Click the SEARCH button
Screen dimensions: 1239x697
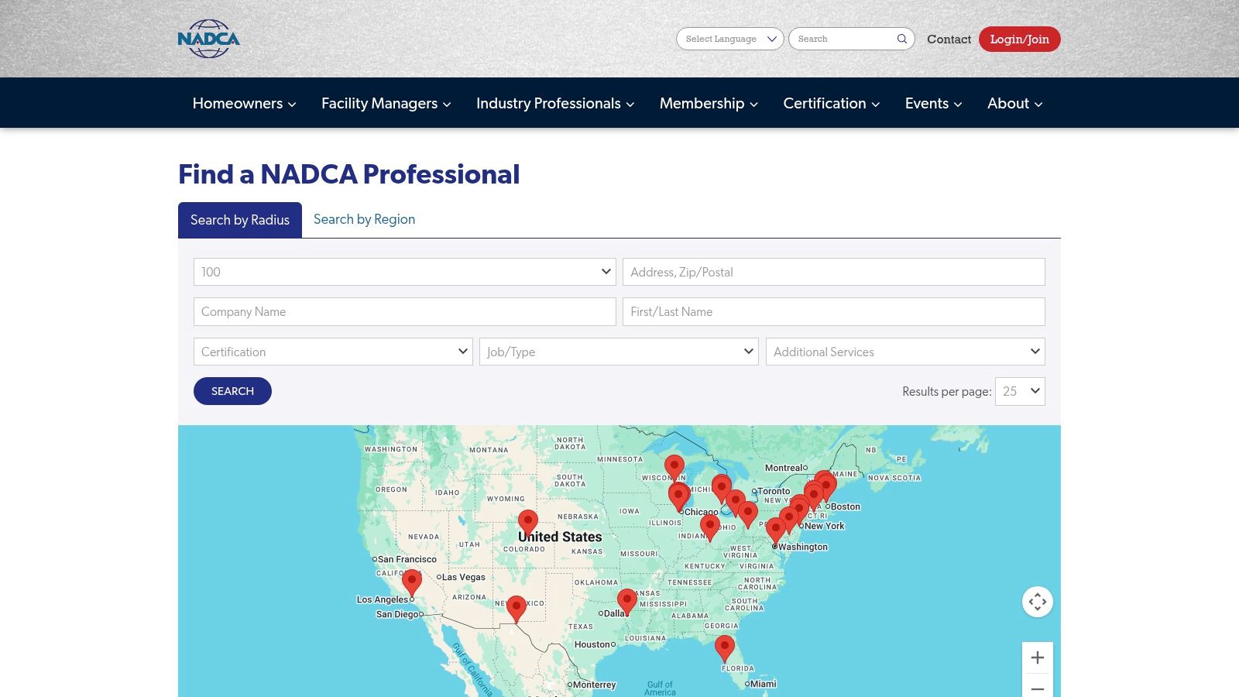point(232,391)
